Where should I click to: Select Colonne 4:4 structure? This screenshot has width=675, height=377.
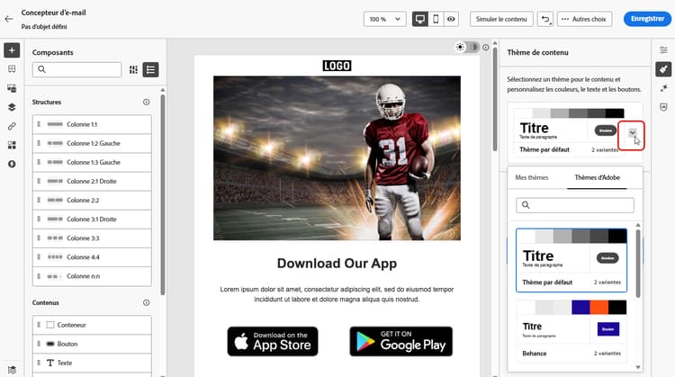pos(92,257)
